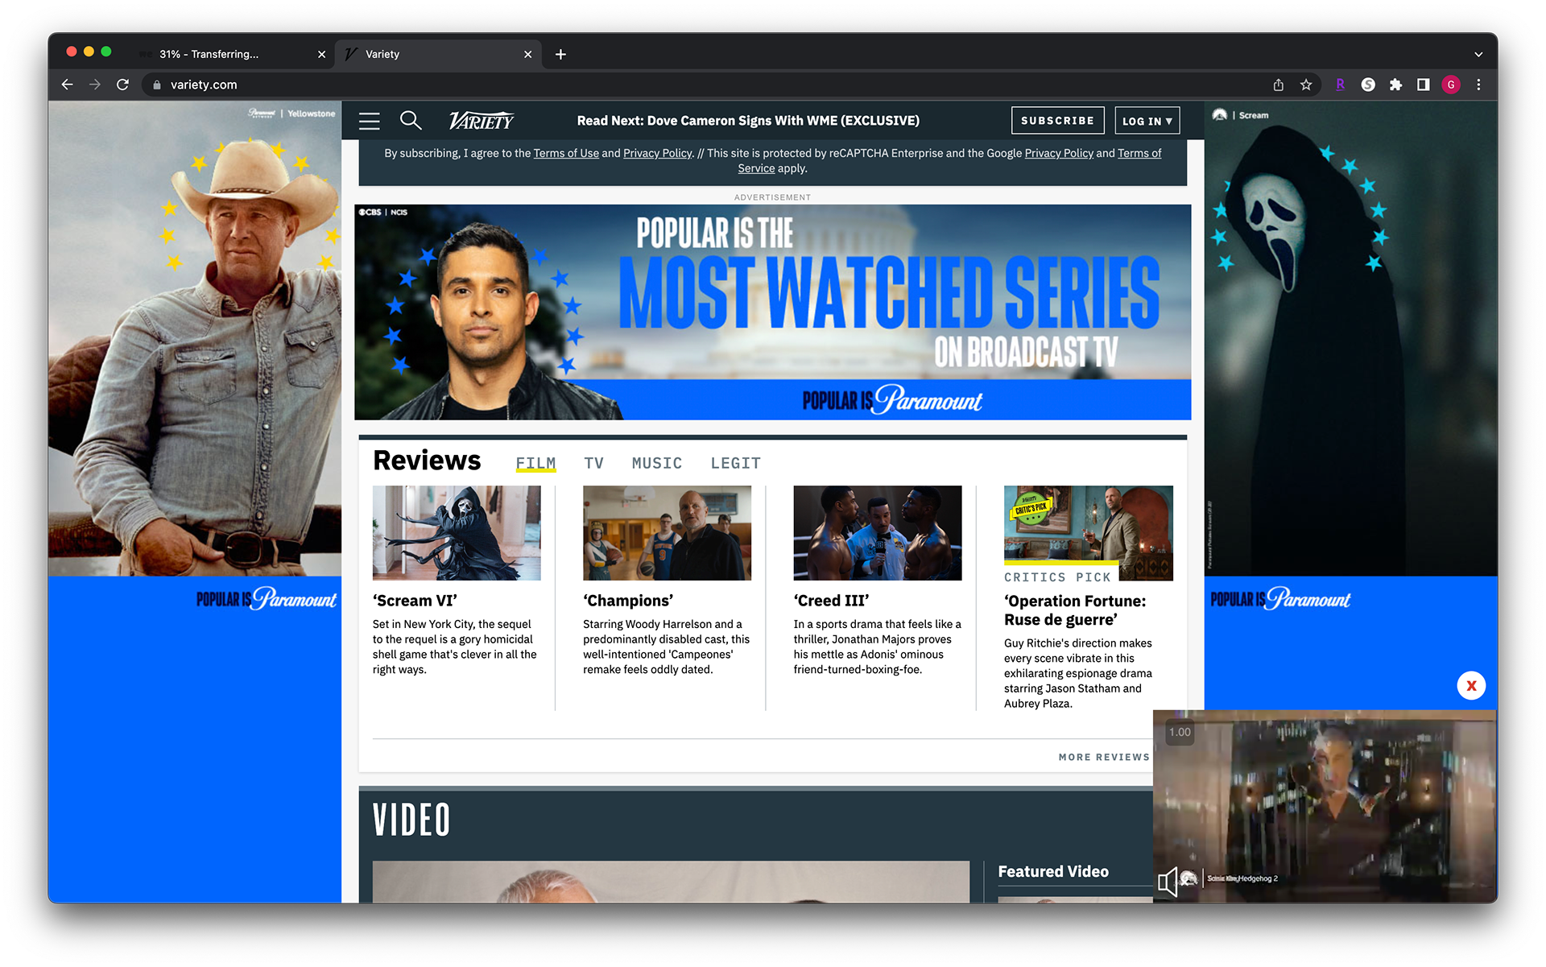Click the site lock icon
The image size is (1546, 967).
(x=157, y=85)
